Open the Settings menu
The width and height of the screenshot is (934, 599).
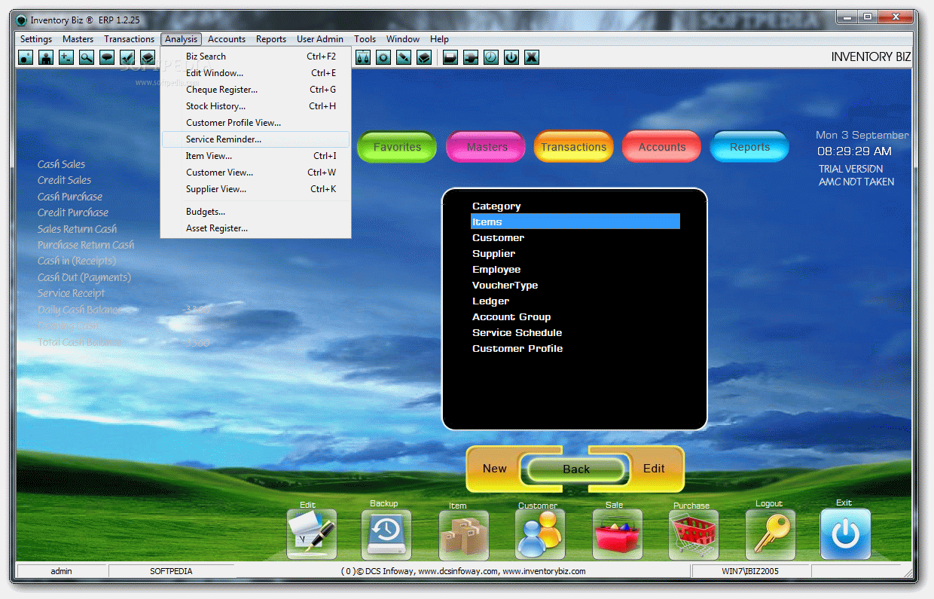coord(36,39)
